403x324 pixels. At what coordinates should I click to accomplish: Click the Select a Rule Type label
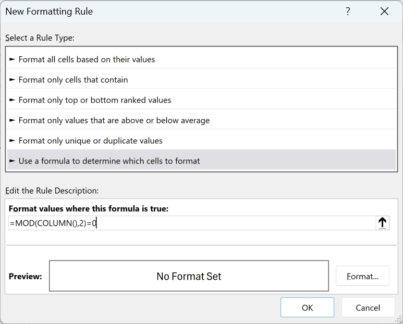coord(40,38)
